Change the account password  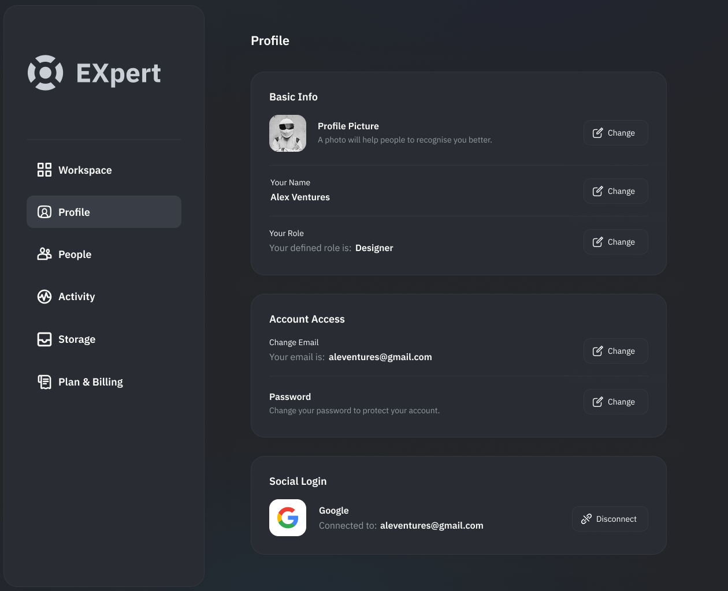point(615,402)
